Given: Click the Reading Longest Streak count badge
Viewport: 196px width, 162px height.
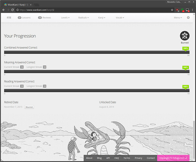Looking at the screenshot, I should pyautogui.click(x=45, y=86).
